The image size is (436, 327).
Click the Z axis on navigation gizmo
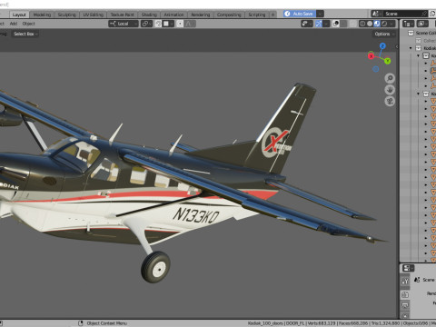coord(382,46)
